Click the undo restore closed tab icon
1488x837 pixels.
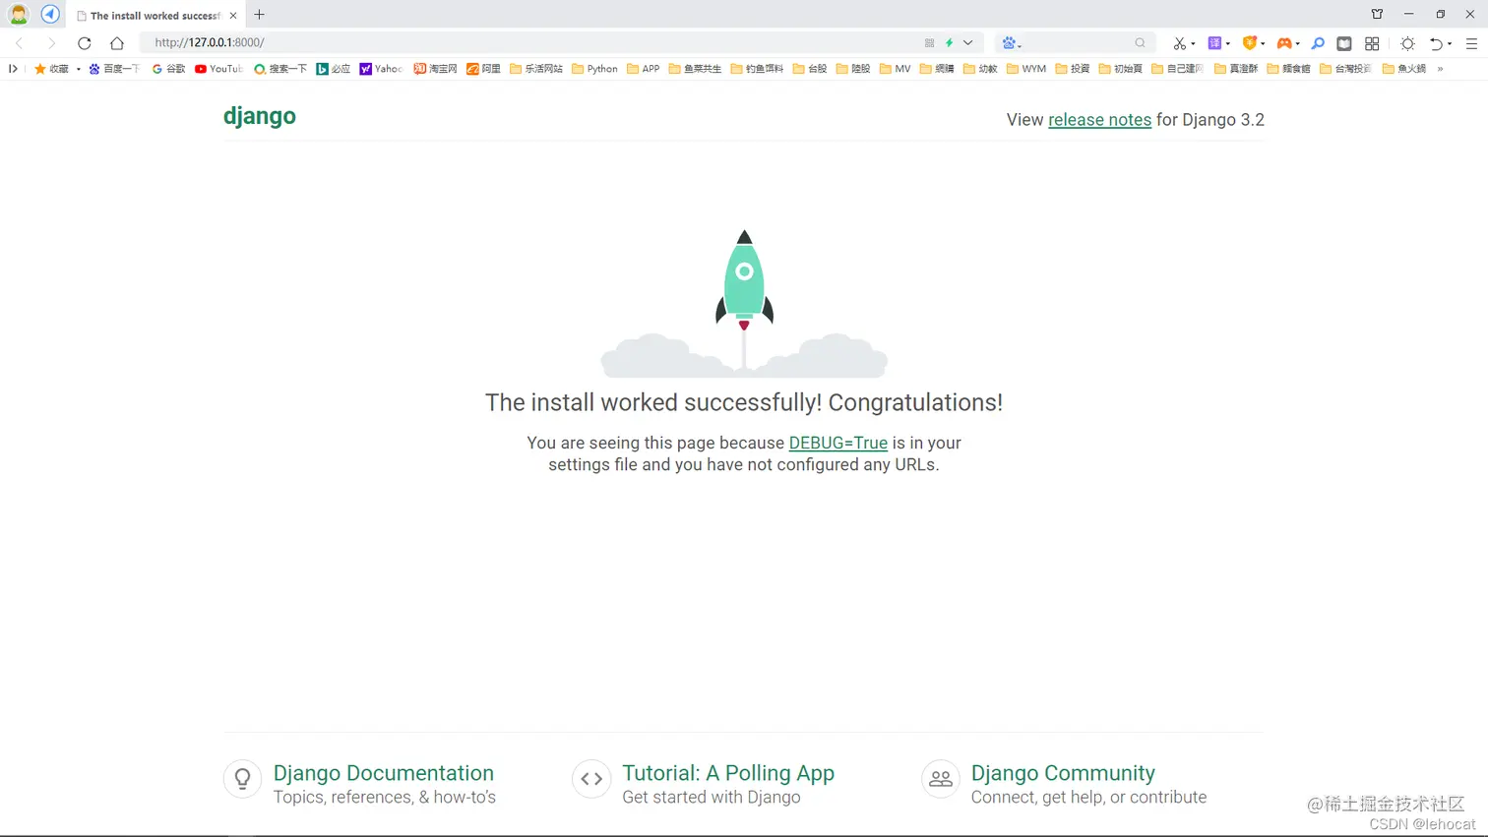pyautogui.click(x=1437, y=43)
